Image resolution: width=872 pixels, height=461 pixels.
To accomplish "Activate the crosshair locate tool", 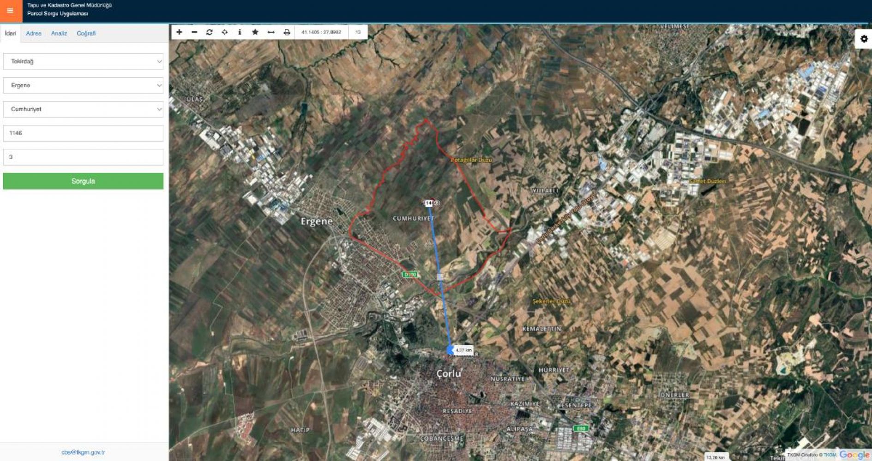I will tap(225, 32).
